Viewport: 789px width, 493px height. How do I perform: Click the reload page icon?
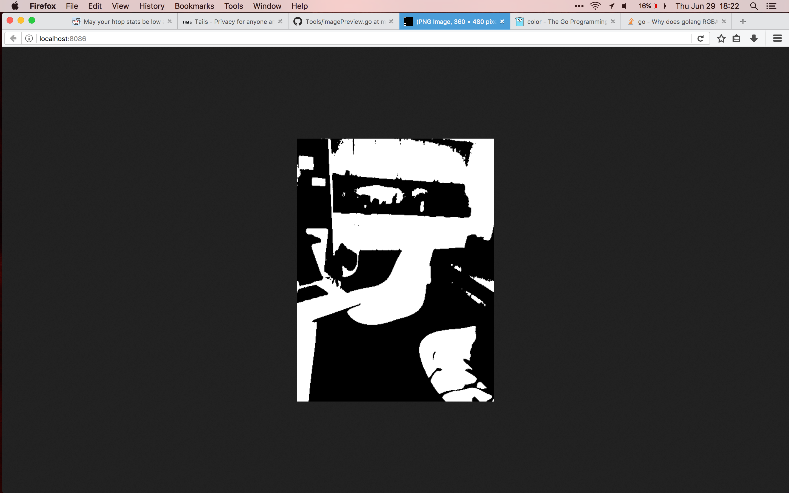coord(700,38)
